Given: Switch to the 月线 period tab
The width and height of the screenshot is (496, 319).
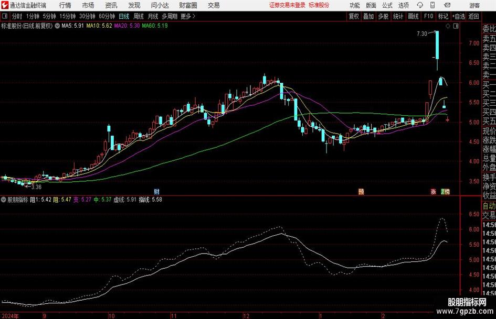Looking at the screenshot, I should point(153,16).
